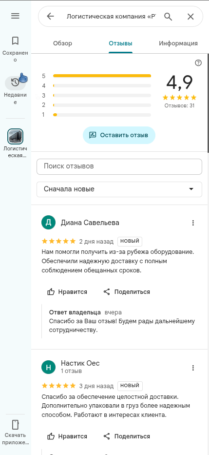209x455 pixels.
Task: Click the 3 дня назад timestamp
Action: coord(96,386)
